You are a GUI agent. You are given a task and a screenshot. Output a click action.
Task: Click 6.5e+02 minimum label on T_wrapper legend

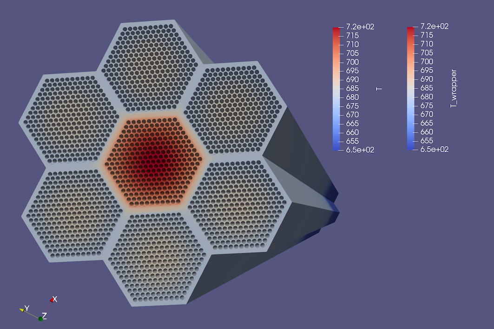(435, 149)
